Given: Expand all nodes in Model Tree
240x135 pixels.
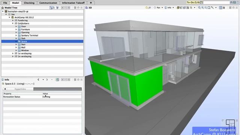Looking at the screenshot, I should (x=63, y=7).
